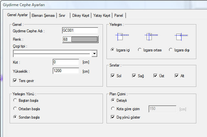Uncheck the Üst boundary checkbox
This screenshot has height=137, width=207.
(x=155, y=76)
